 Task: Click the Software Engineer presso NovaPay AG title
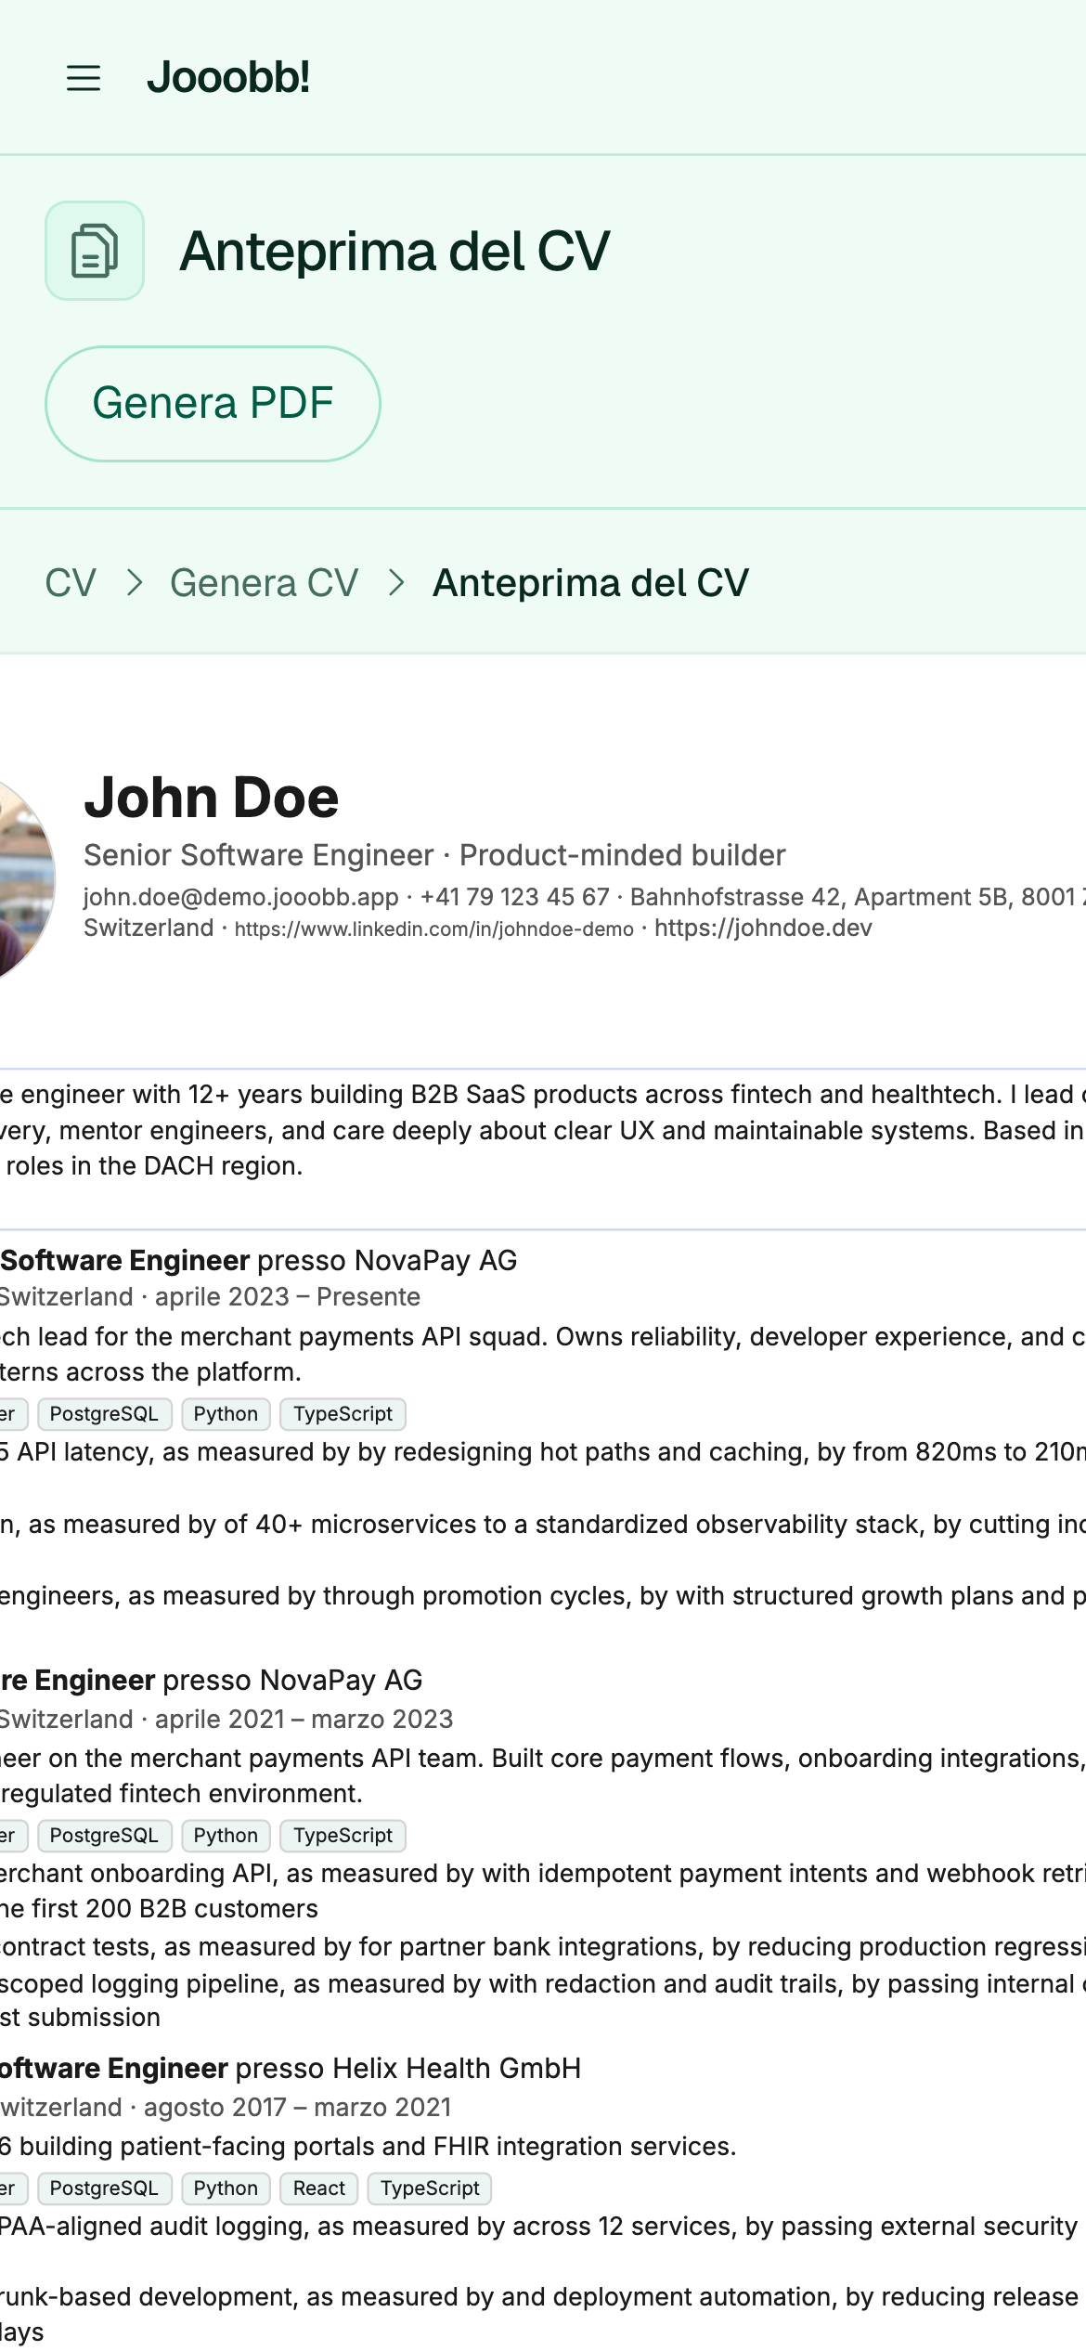point(259,1260)
